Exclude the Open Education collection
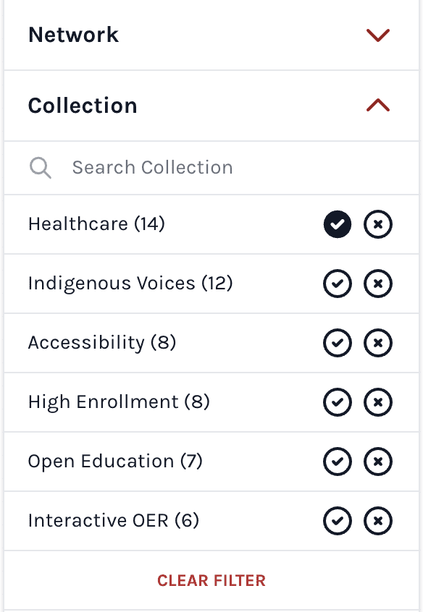The height and width of the screenshot is (612, 423). pyautogui.click(x=378, y=462)
